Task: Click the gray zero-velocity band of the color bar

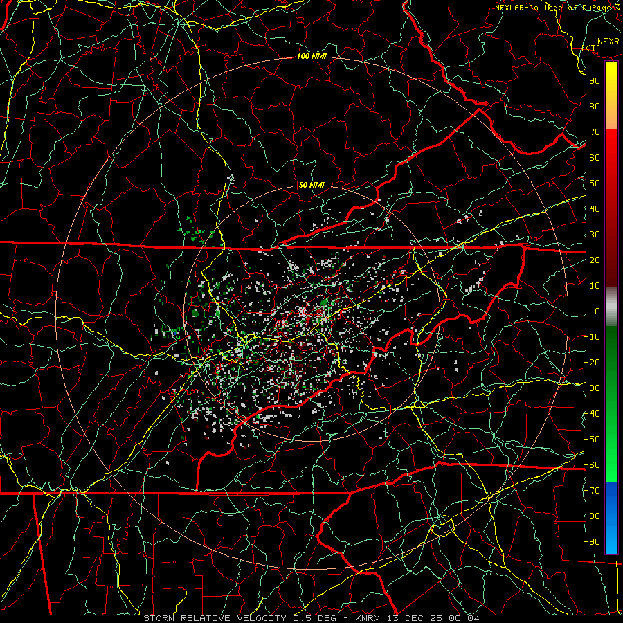Action: 611,306
